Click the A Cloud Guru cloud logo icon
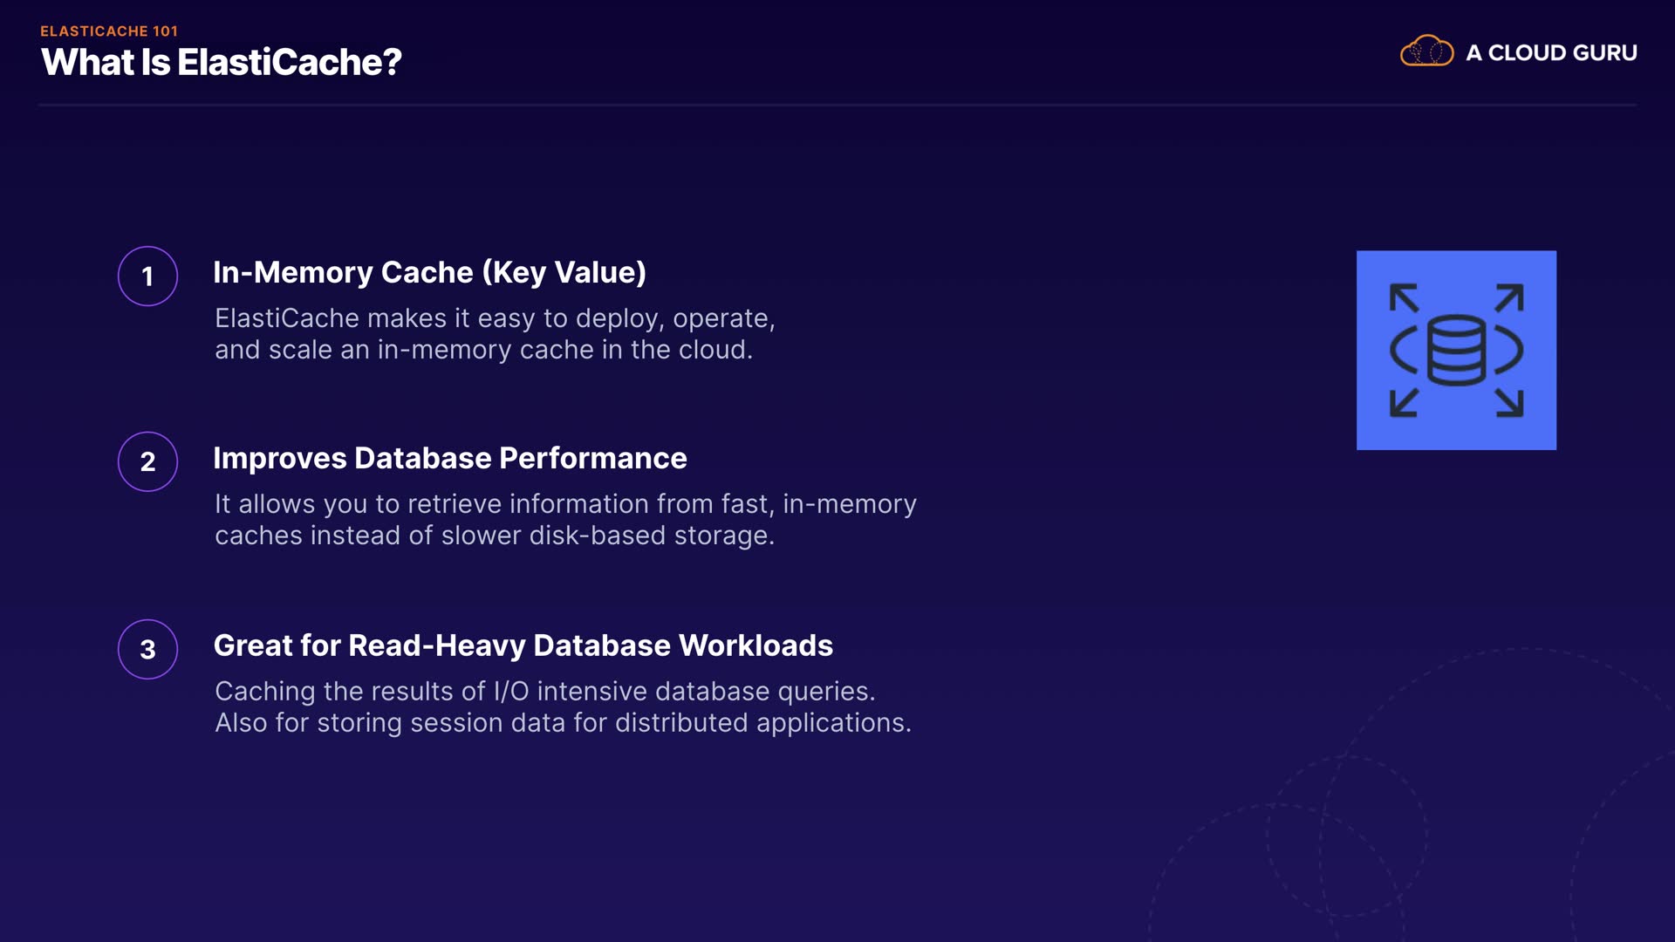 tap(1426, 51)
